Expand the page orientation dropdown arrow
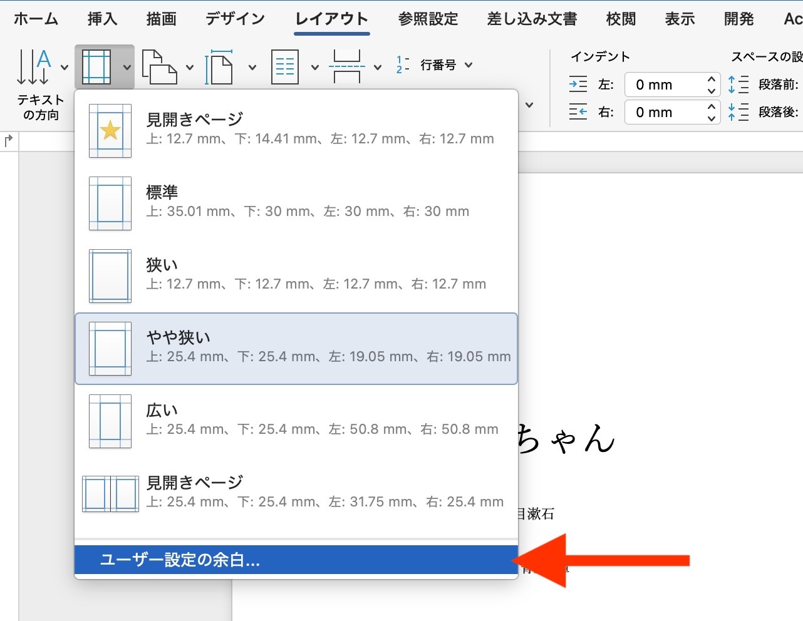This screenshot has height=621, width=803. click(x=190, y=67)
